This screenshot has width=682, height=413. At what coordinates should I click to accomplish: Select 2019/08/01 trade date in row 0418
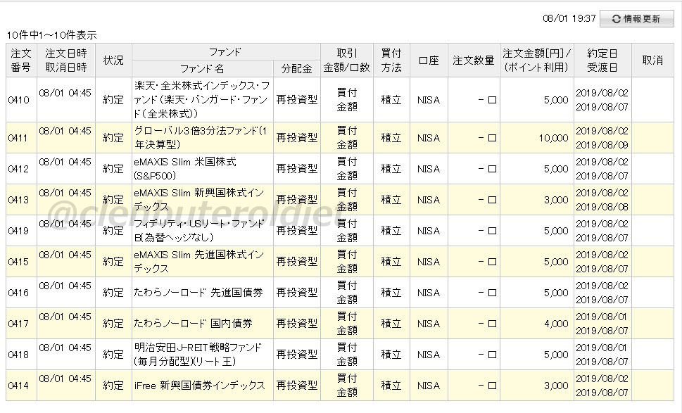(x=602, y=348)
